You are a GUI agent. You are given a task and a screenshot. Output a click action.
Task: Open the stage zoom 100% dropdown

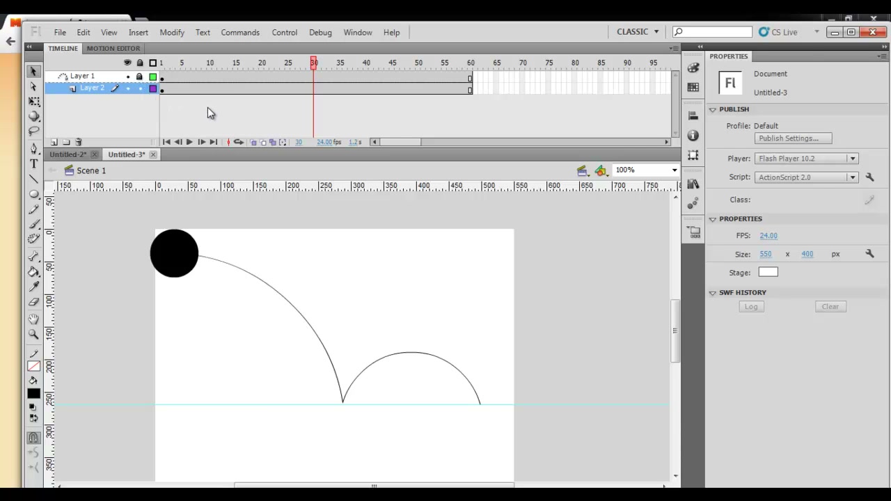pyautogui.click(x=645, y=170)
